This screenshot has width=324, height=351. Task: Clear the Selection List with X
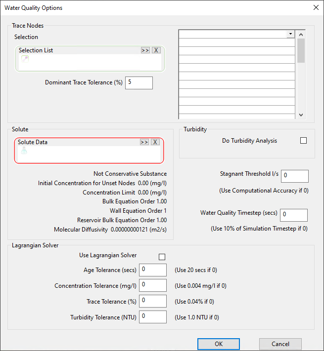[156, 50]
